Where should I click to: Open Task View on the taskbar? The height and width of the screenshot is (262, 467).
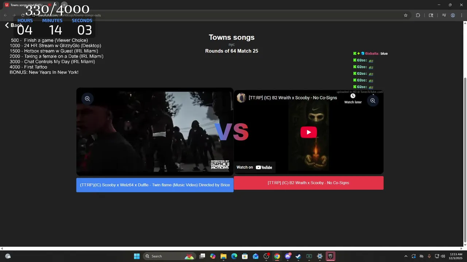(202, 256)
